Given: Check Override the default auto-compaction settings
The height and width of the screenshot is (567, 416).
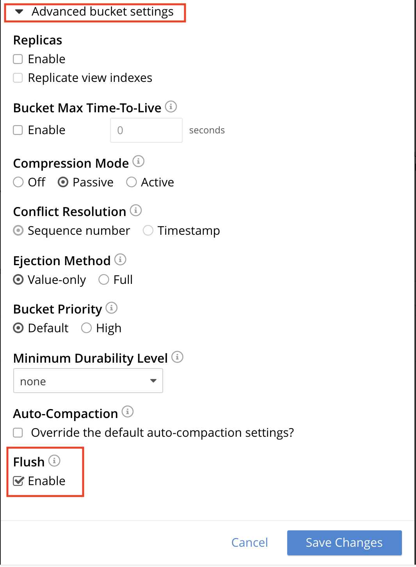Looking at the screenshot, I should pos(18,432).
